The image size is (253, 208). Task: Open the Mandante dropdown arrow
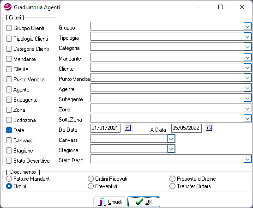pyautogui.click(x=247, y=57)
